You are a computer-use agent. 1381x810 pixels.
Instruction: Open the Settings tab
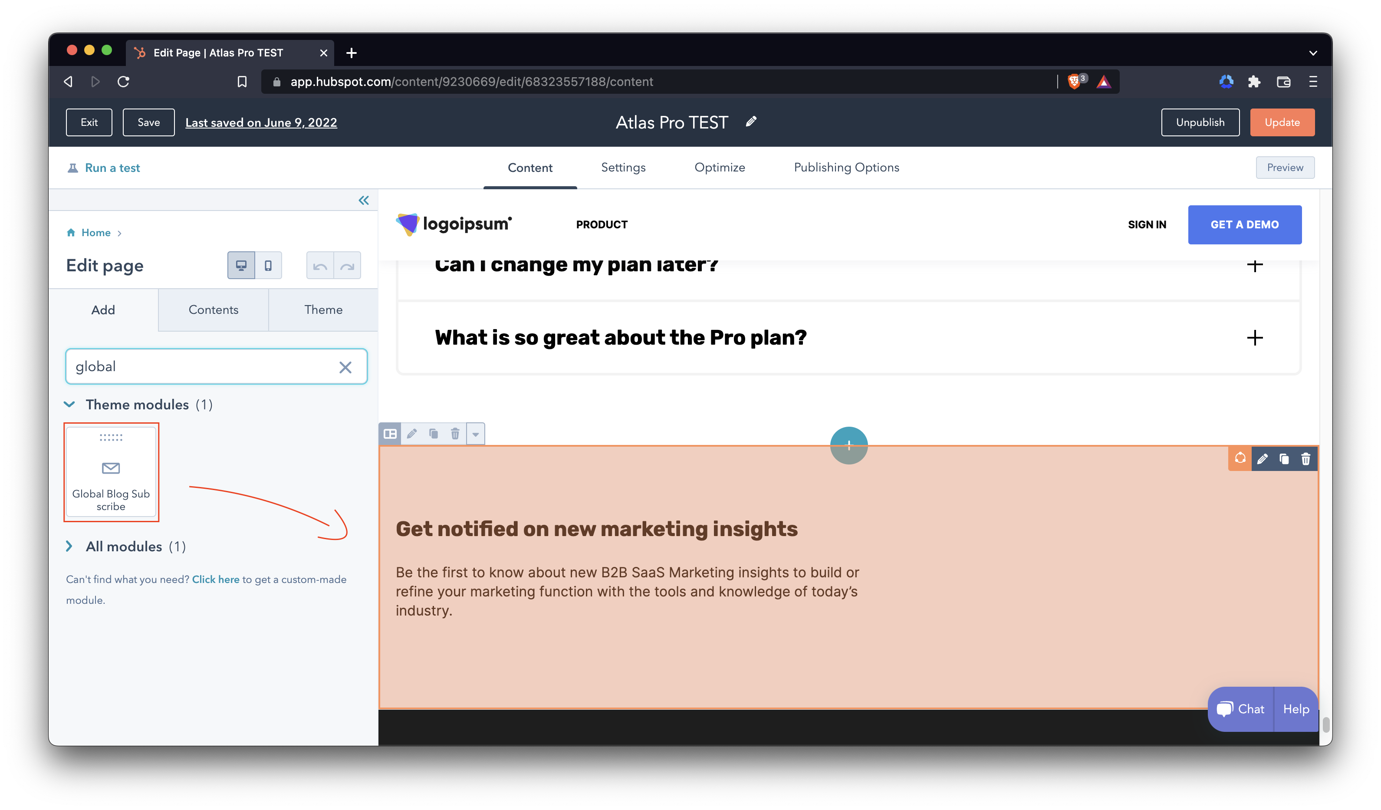pyautogui.click(x=623, y=168)
